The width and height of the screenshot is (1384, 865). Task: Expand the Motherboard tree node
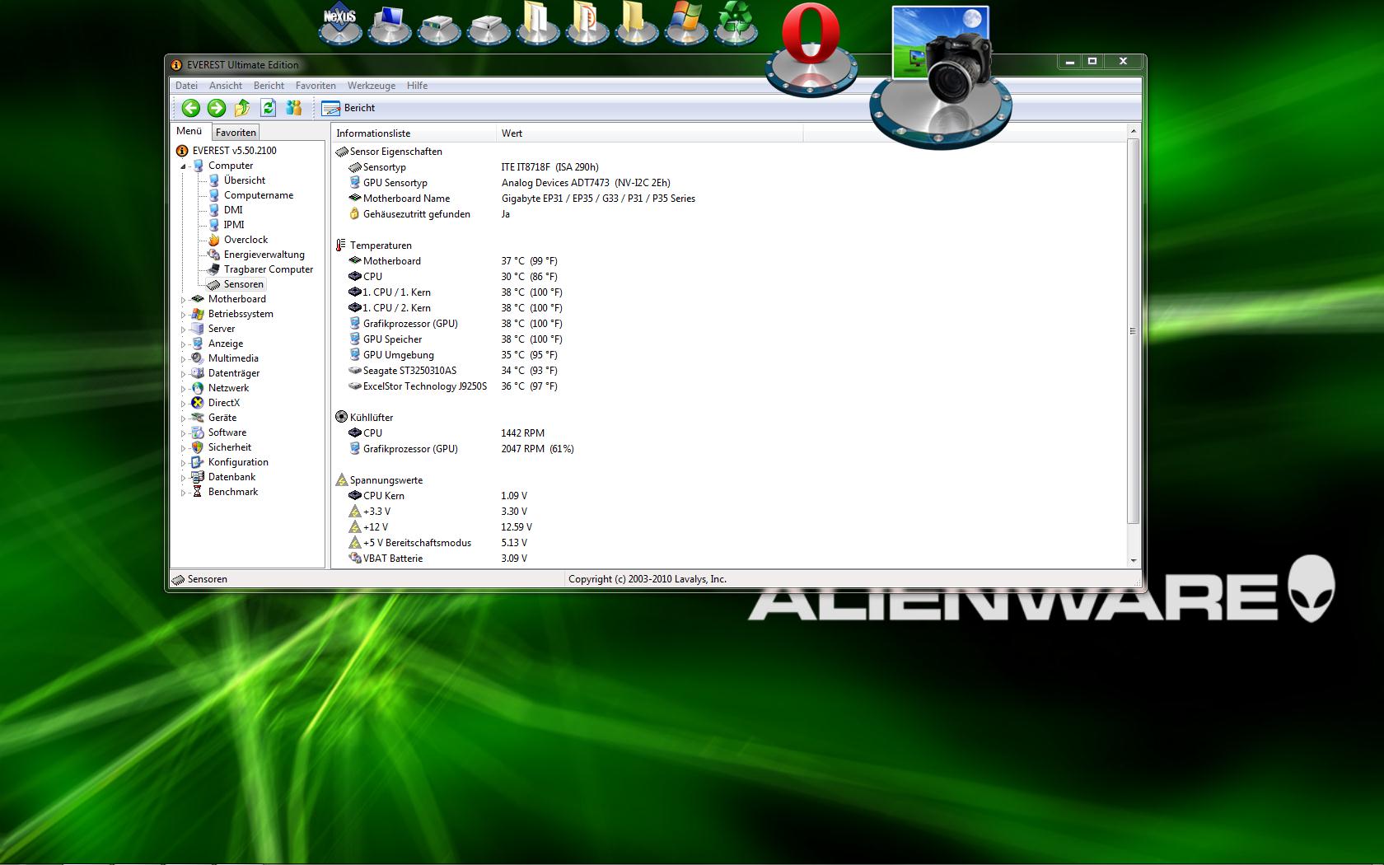[183, 300]
